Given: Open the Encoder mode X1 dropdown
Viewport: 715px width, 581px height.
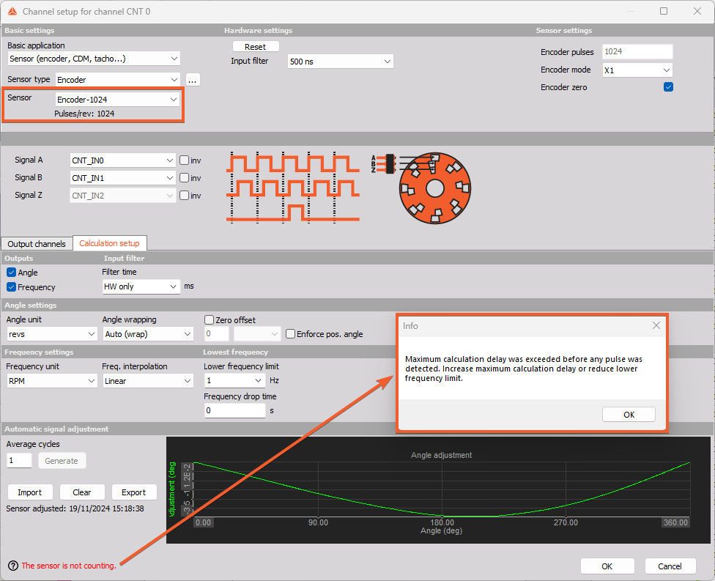Looking at the screenshot, I should click(x=637, y=70).
